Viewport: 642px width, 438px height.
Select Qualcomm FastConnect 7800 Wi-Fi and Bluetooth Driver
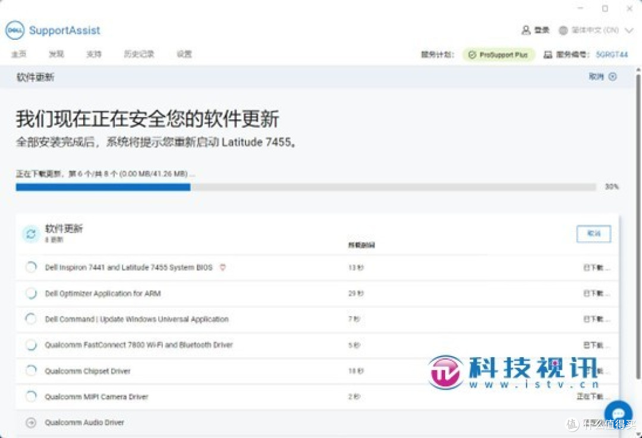point(139,345)
